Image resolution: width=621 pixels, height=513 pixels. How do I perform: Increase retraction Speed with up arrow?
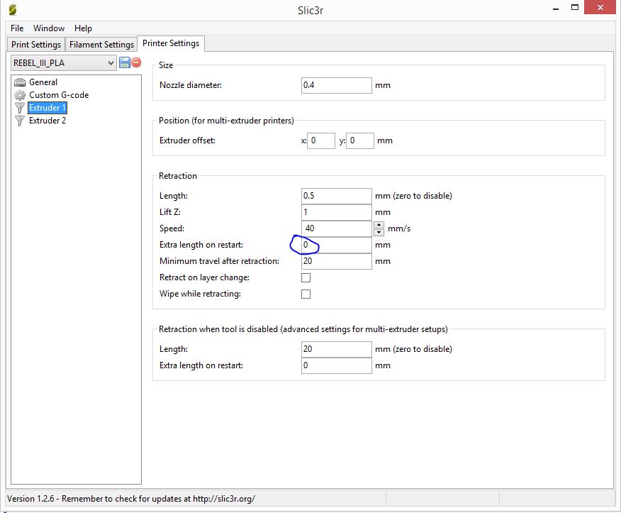(379, 225)
